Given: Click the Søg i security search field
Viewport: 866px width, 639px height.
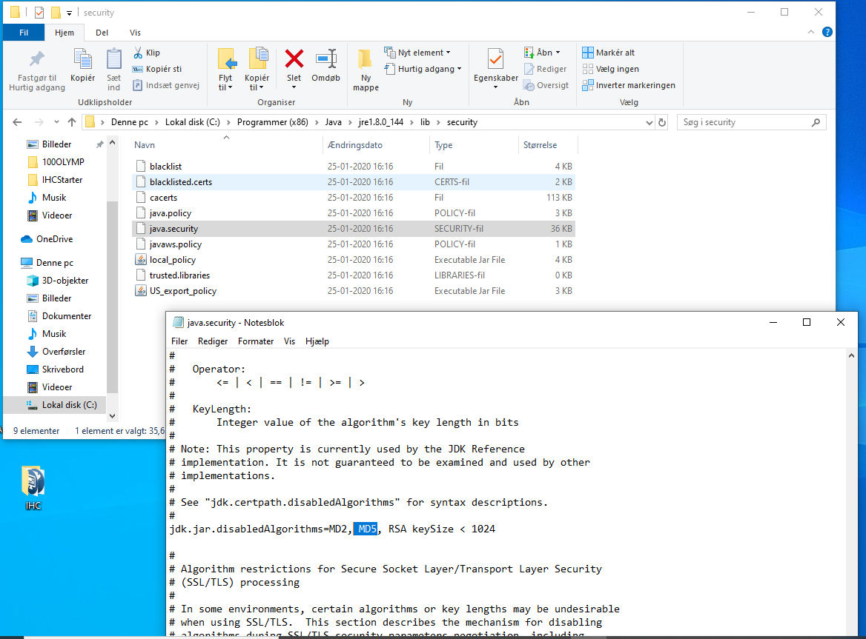Looking at the screenshot, I should (745, 122).
